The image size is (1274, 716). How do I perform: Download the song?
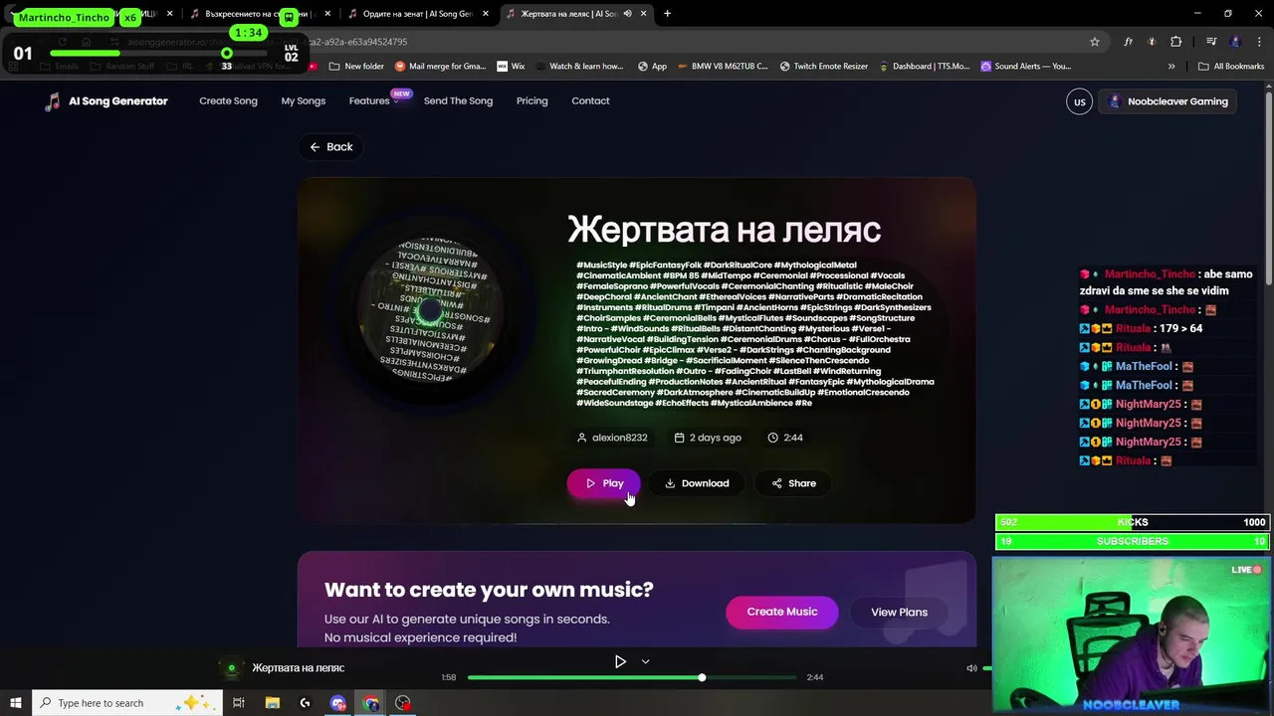(x=697, y=483)
